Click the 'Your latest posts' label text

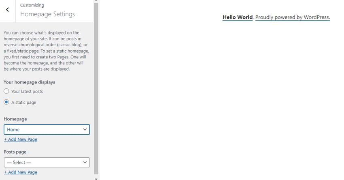[x=27, y=92]
